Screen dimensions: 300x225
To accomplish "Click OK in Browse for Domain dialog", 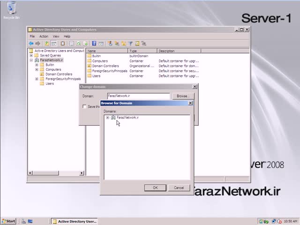I will (155, 187).
